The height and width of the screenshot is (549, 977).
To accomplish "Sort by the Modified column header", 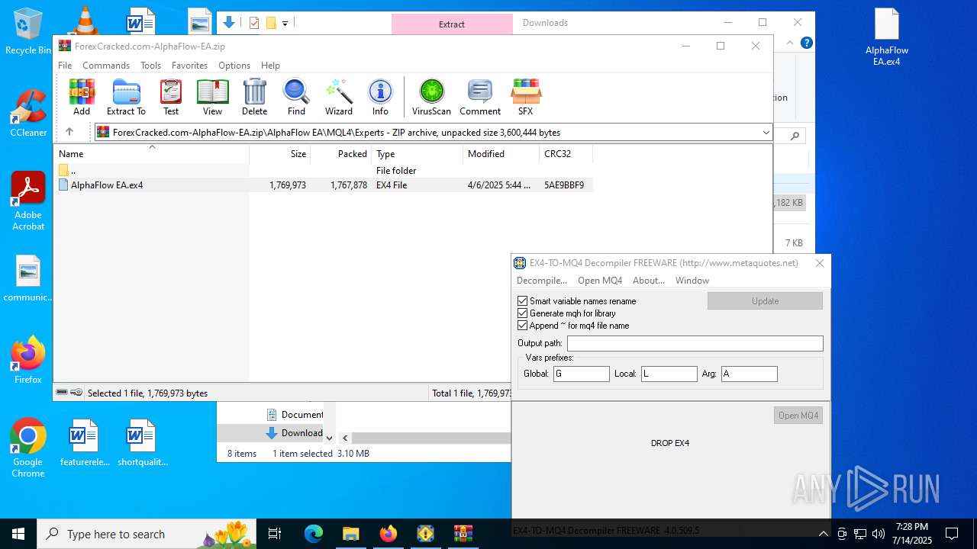I will (501, 154).
